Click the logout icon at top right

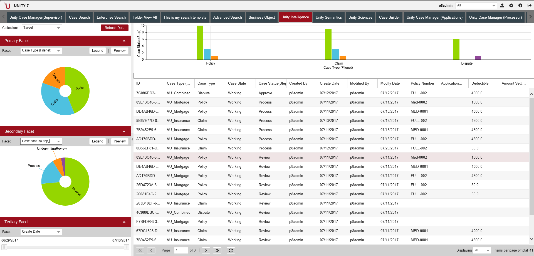pos(529,5)
